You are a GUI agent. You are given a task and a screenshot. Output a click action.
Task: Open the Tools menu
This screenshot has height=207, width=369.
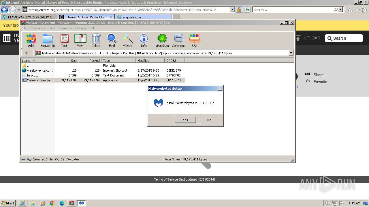click(x=52, y=28)
